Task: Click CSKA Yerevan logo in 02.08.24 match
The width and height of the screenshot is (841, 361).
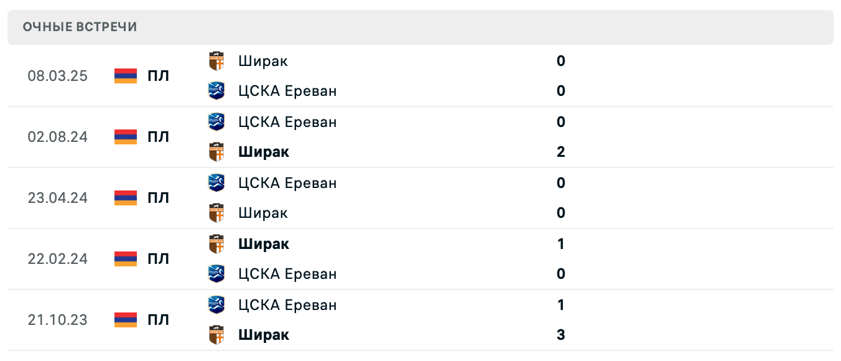Action: coord(216,122)
